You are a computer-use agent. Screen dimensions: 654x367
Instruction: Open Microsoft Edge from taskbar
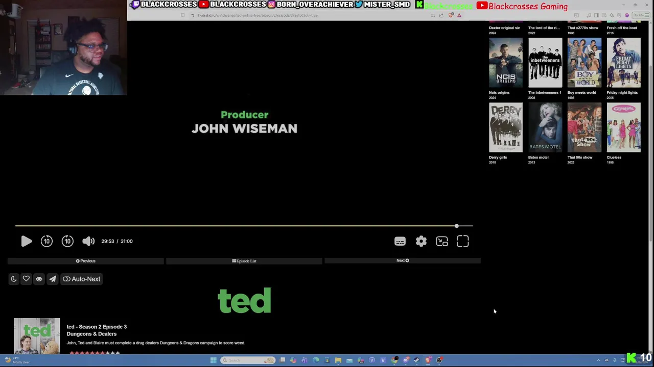[x=316, y=360]
